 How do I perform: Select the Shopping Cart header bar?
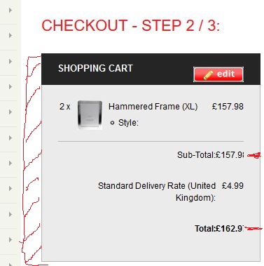coord(151,69)
